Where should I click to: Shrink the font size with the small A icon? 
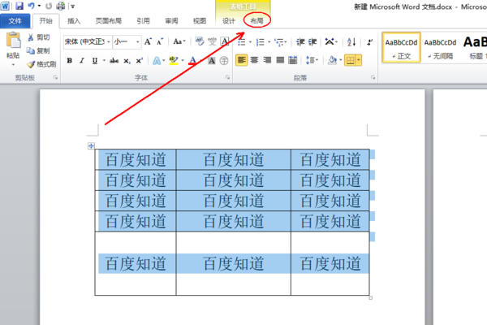click(160, 41)
